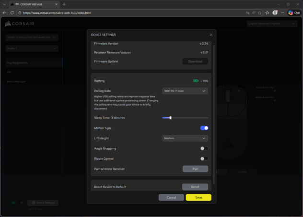Click the green battery level icon
303x217 pixels.
(195, 81)
